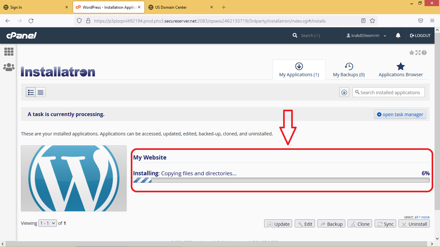Close the WordPress Installatron browser tab
Viewport: 440px width, 247px height.
(x=139, y=7)
